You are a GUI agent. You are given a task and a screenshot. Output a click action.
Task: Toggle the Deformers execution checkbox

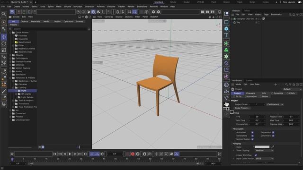click(273, 136)
